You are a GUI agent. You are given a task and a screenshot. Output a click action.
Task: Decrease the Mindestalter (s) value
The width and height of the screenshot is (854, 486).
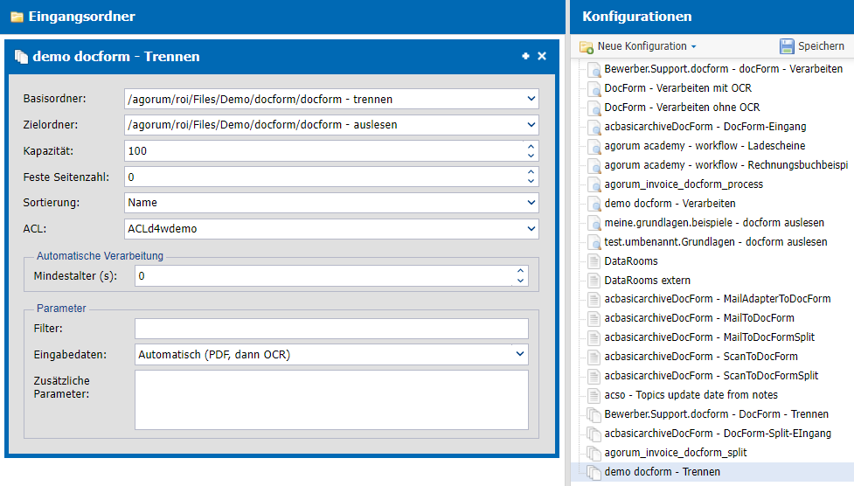pos(521,281)
